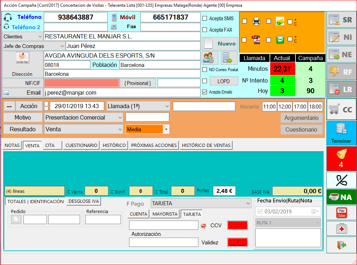Click the PDF Adobe icon

pos(256,40)
